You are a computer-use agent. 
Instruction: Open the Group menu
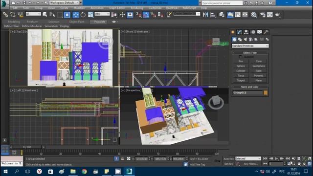pyautogui.click(x=39, y=8)
